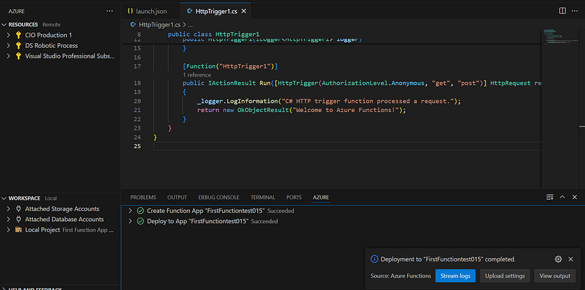This screenshot has width=585, height=290.
Task: Close the HttpTrigger1.cs editor tab
Action: 243,11
